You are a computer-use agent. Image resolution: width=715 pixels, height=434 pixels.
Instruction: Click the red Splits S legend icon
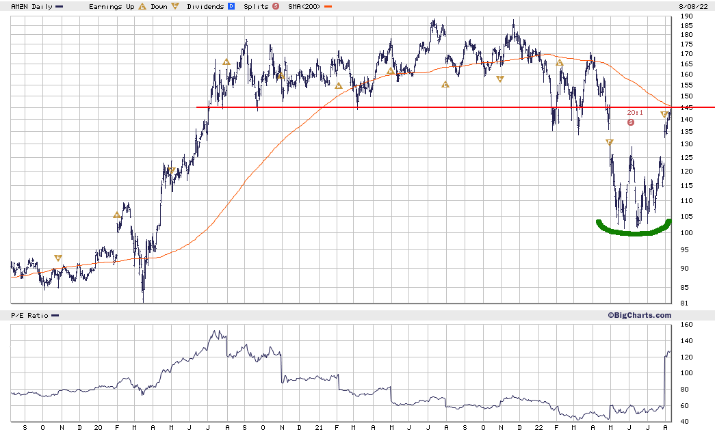(x=276, y=6)
